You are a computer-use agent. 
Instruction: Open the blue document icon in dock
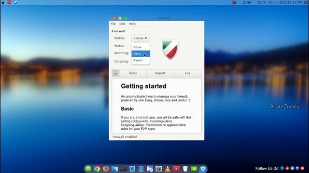pyautogui.click(x=141, y=169)
